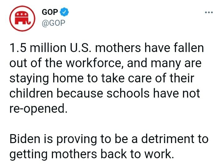Open the @GOP handle link
Image resolution: width=223 pixels, height=166 pixels.
click(x=54, y=23)
